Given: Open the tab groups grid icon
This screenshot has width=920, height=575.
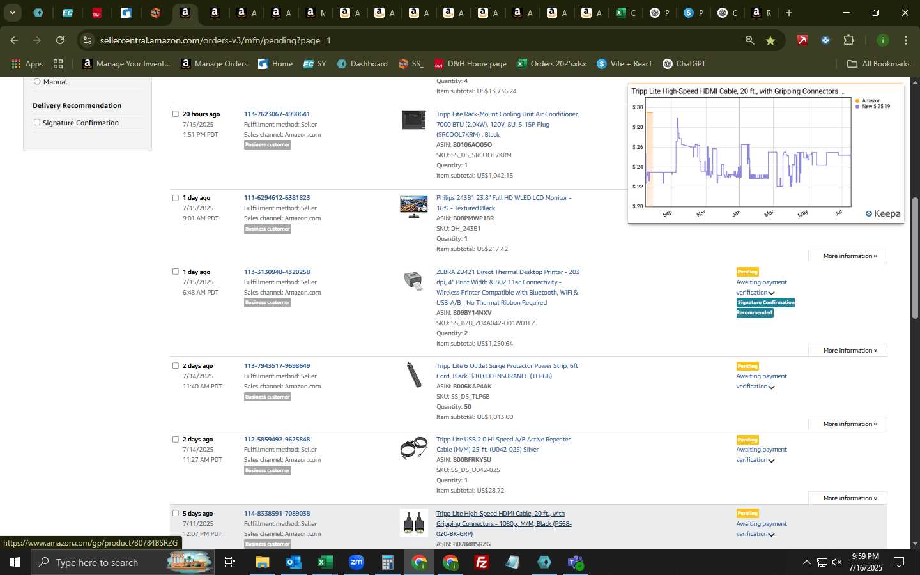Looking at the screenshot, I should (58, 64).
